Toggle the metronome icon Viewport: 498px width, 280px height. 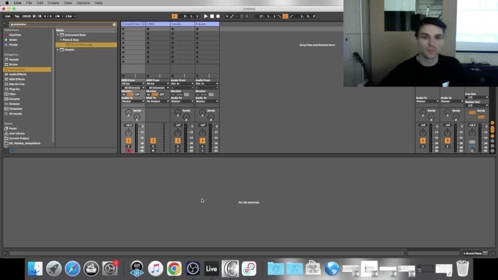pyautogui.click(x=57, y=16)
